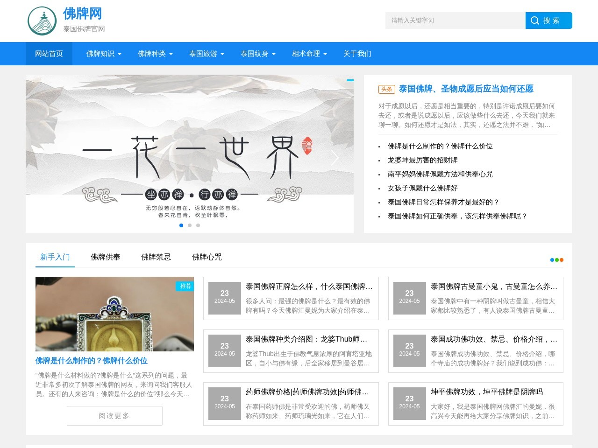Select the third carousel dot indicator

point(198,225)
